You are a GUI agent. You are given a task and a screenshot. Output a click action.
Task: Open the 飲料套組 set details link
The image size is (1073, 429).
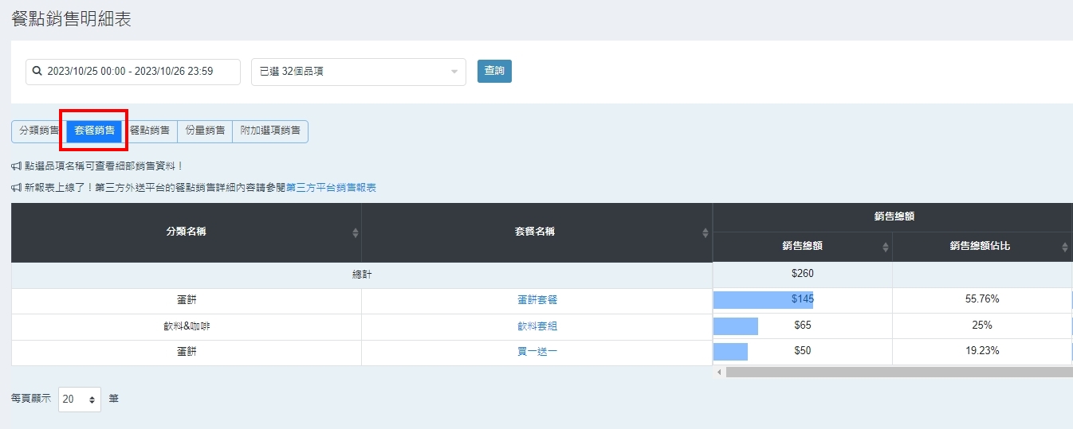(536, 326)
